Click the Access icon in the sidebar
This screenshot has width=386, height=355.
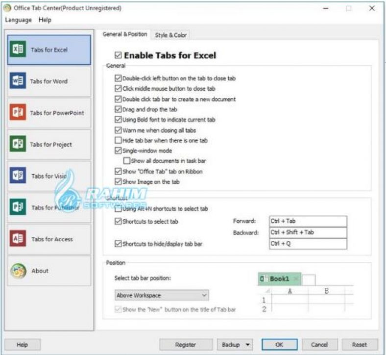tap(18, 238)
